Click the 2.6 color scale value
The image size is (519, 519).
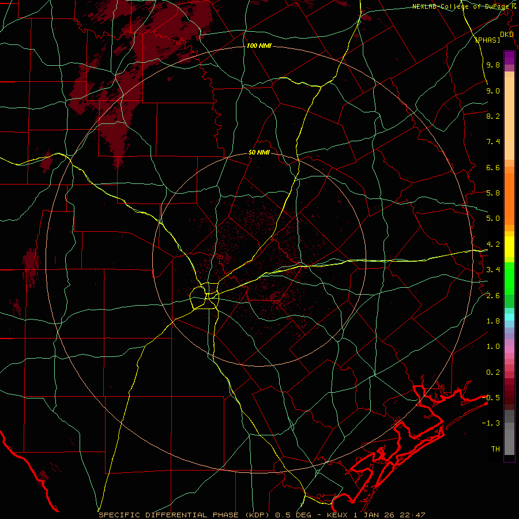493,296
